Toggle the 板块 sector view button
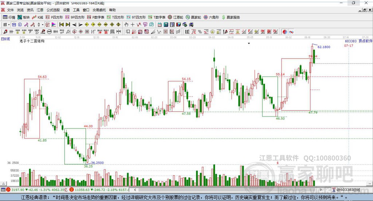Screen dimensions: 373x201 pyautogui.click(x=23, y=17)
